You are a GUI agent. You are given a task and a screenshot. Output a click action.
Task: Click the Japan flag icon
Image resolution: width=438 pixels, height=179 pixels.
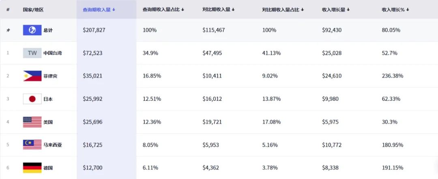tap(32, 99)
